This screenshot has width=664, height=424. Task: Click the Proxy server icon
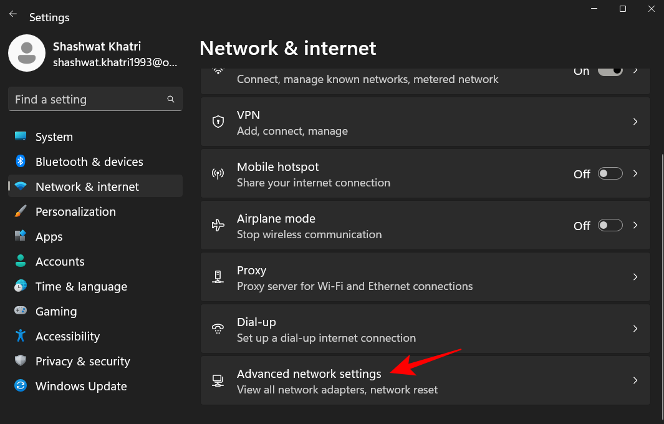(x=218, y=277)
